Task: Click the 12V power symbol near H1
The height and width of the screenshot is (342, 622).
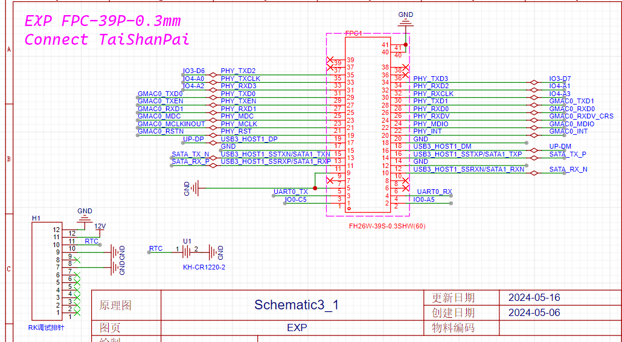Action: [100, 227]
